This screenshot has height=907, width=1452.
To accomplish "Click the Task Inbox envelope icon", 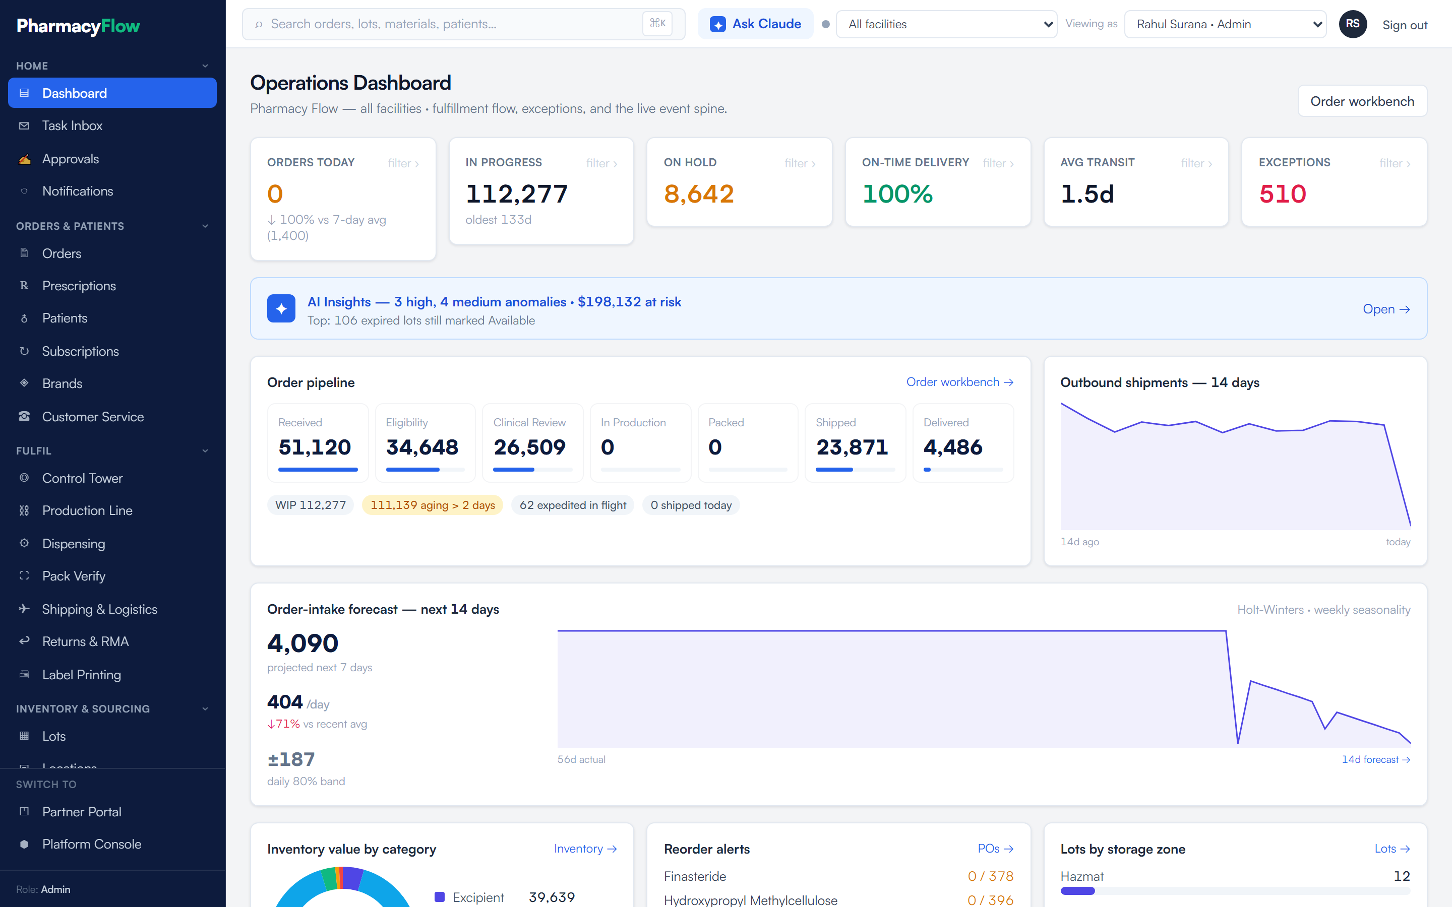I will [x=24, y=125].
